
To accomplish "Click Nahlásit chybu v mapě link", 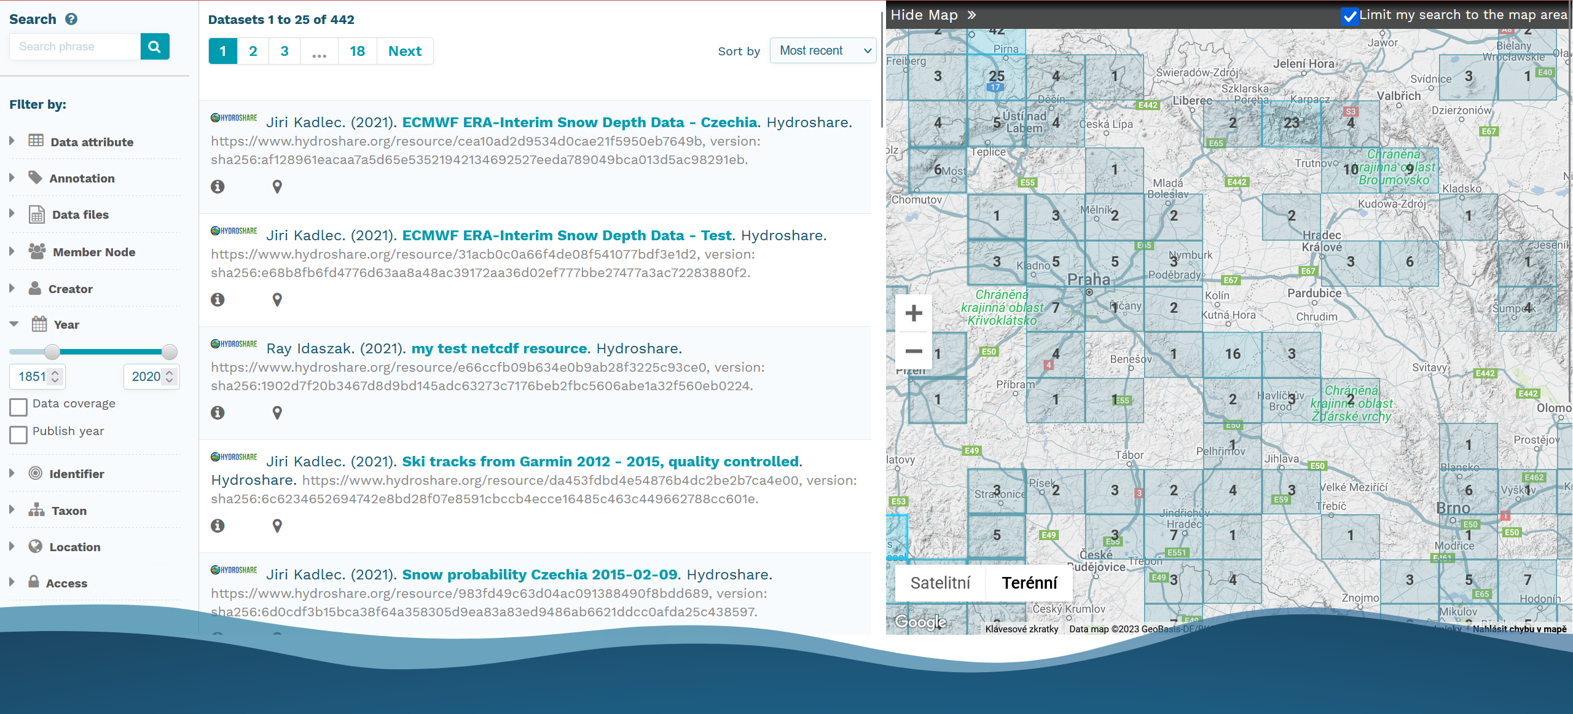I will 1520,629.
